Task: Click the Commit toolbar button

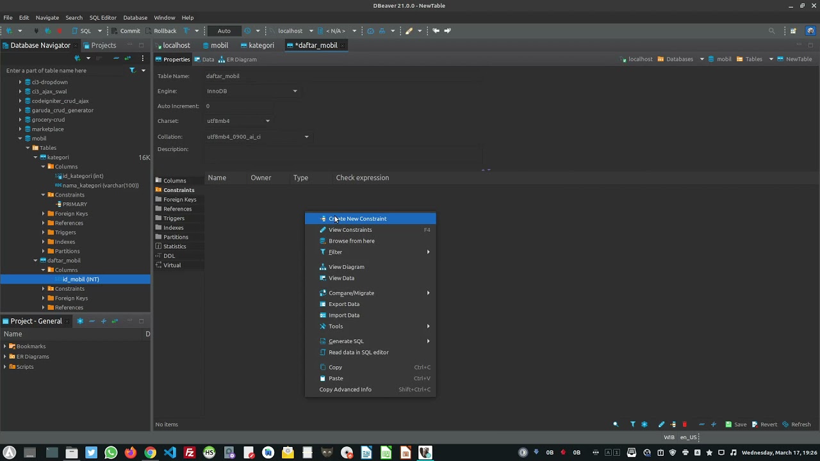Action: coord(126,31)
